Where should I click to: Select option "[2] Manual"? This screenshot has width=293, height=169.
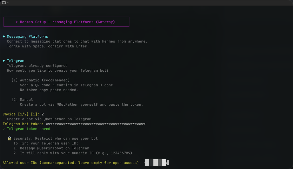coord(22,100)
